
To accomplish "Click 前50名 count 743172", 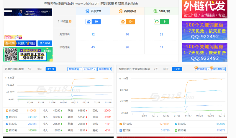I will coord(32,117).
